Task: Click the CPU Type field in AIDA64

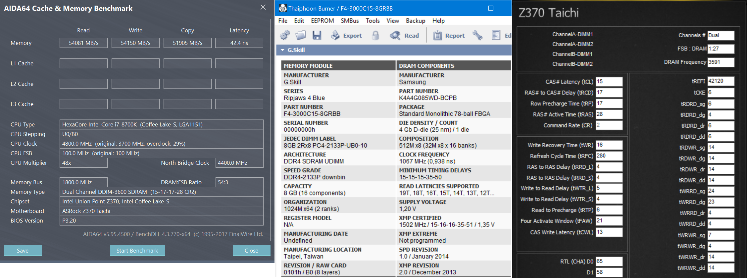Action: click(162, 124)
